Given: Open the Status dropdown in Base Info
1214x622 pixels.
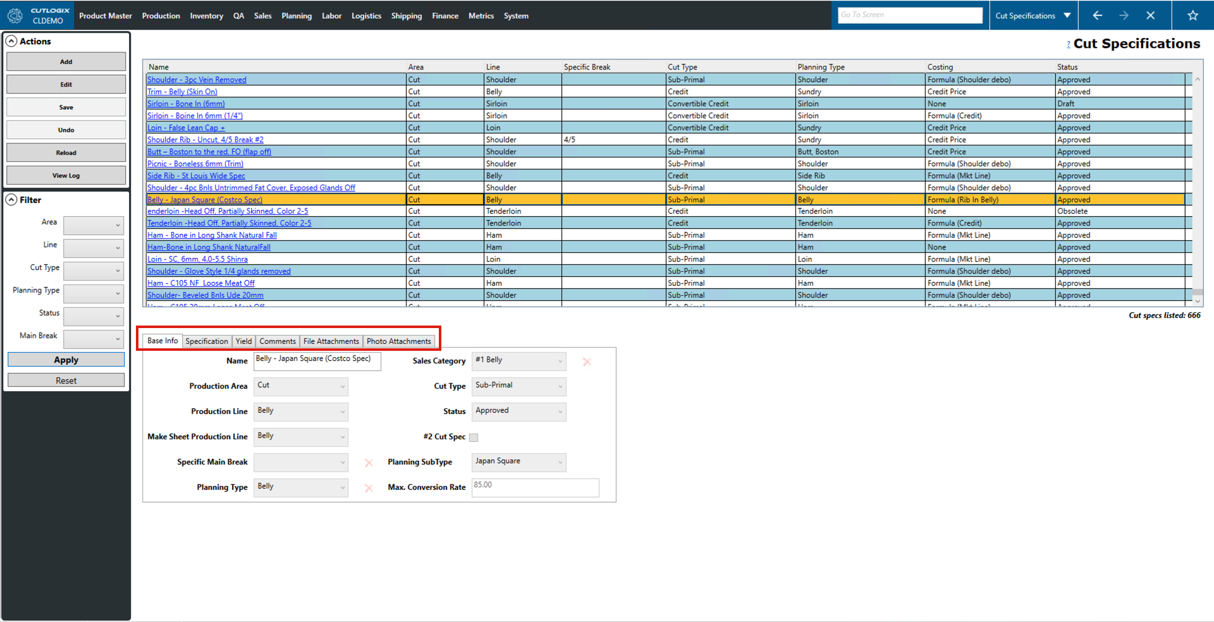Looking at the screenshot, I should [518, 412].
